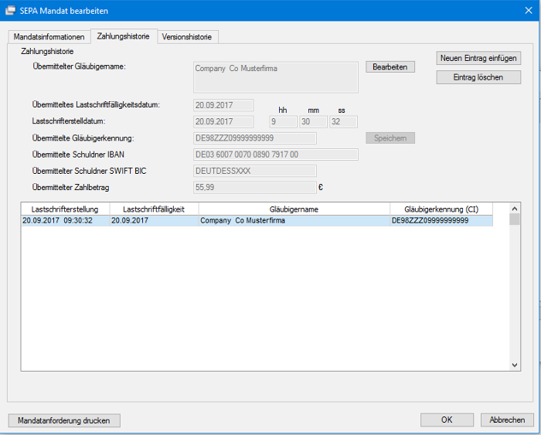Sort by Lastschriftfälligkeit column header
The height and width of the screenshot is (435, 541).
point(155,209)
